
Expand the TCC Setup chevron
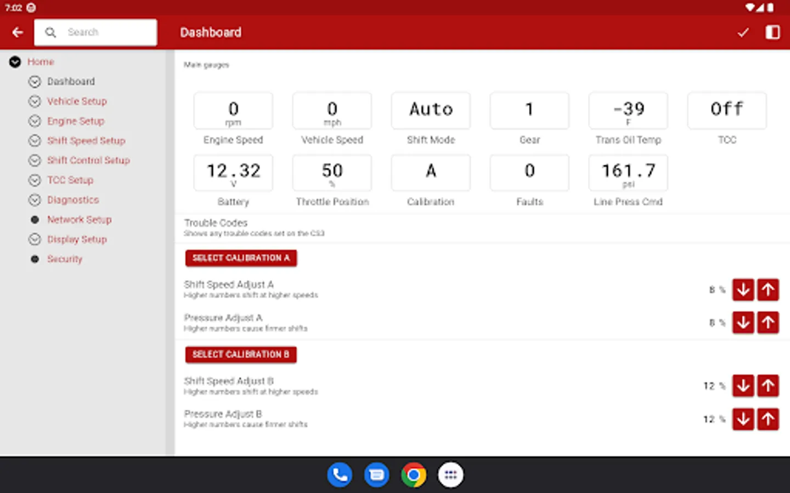coord(35,180)
